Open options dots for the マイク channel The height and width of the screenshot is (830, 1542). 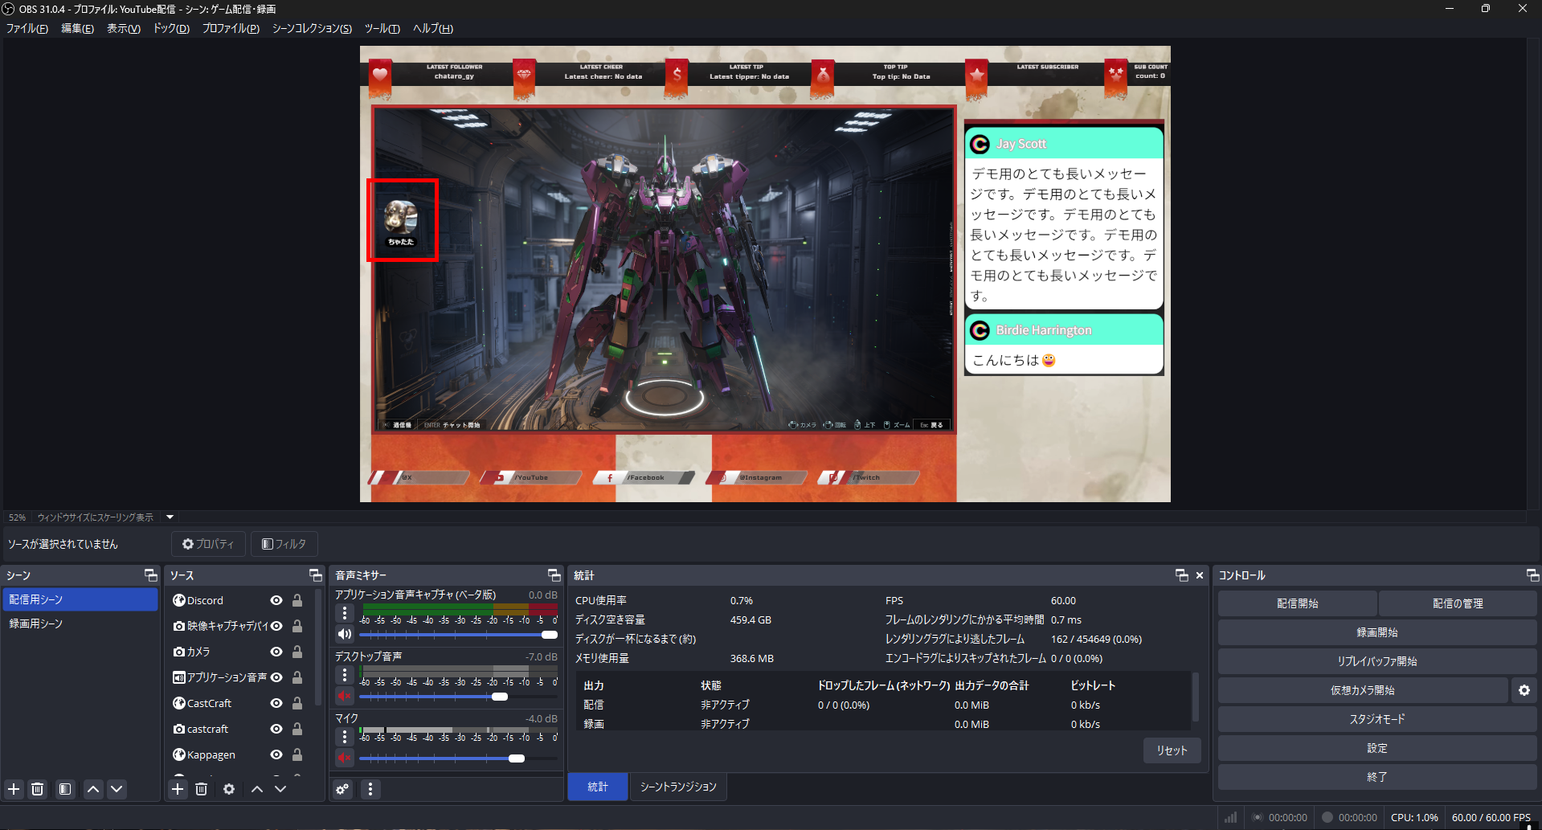coord(345,737)
